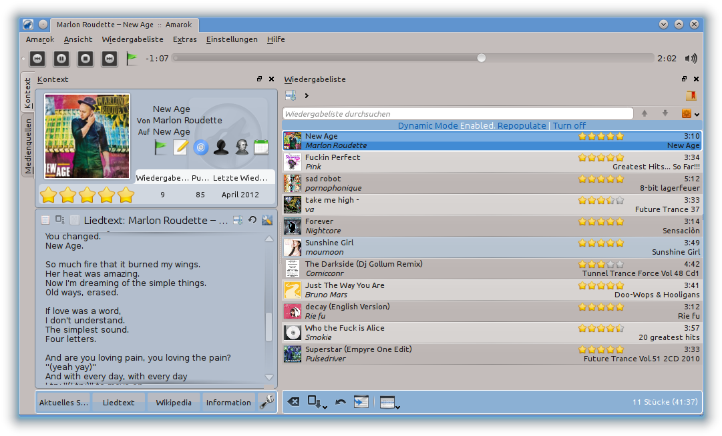Skip to previous track button

coord(37,59)
